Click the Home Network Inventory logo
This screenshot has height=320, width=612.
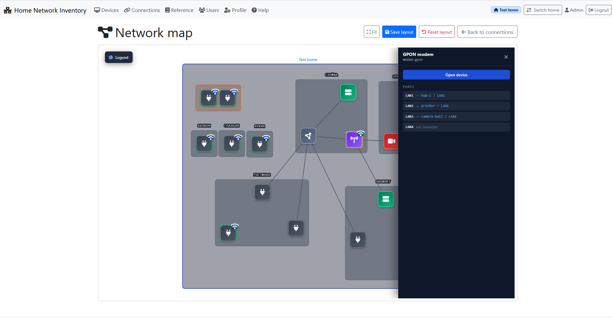[45, 10]
